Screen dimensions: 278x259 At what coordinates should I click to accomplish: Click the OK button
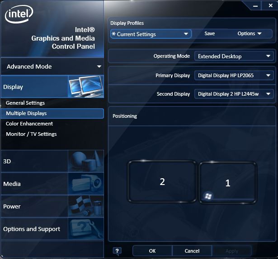[x=152, y=251]
